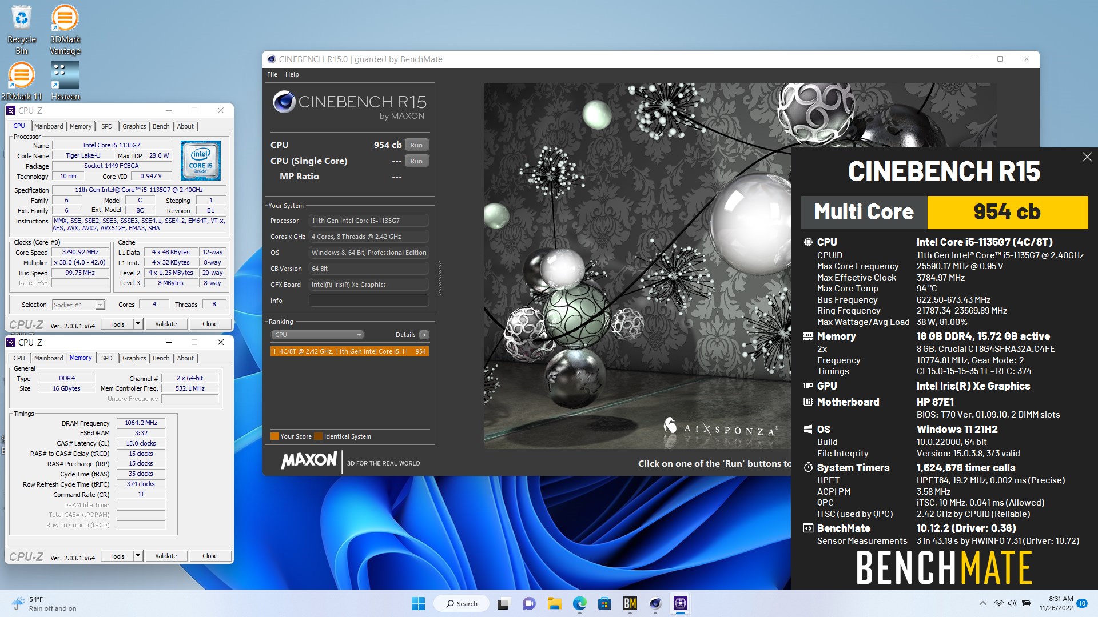Open the Ranking CPU dropdown

click(x=317, y=335)
